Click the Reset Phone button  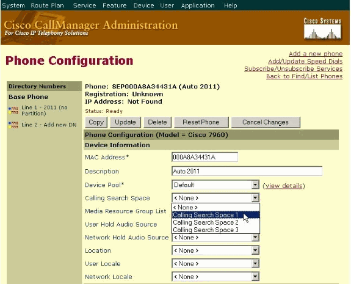pyautogui.click(x=201, y=122)
